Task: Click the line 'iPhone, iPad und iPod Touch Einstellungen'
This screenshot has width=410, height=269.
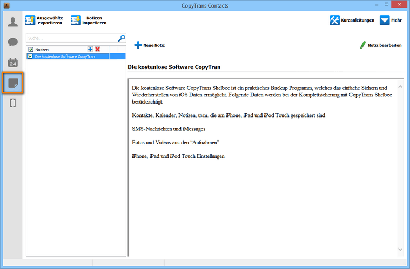Action: pyautogui.click(x=178, y=156)
